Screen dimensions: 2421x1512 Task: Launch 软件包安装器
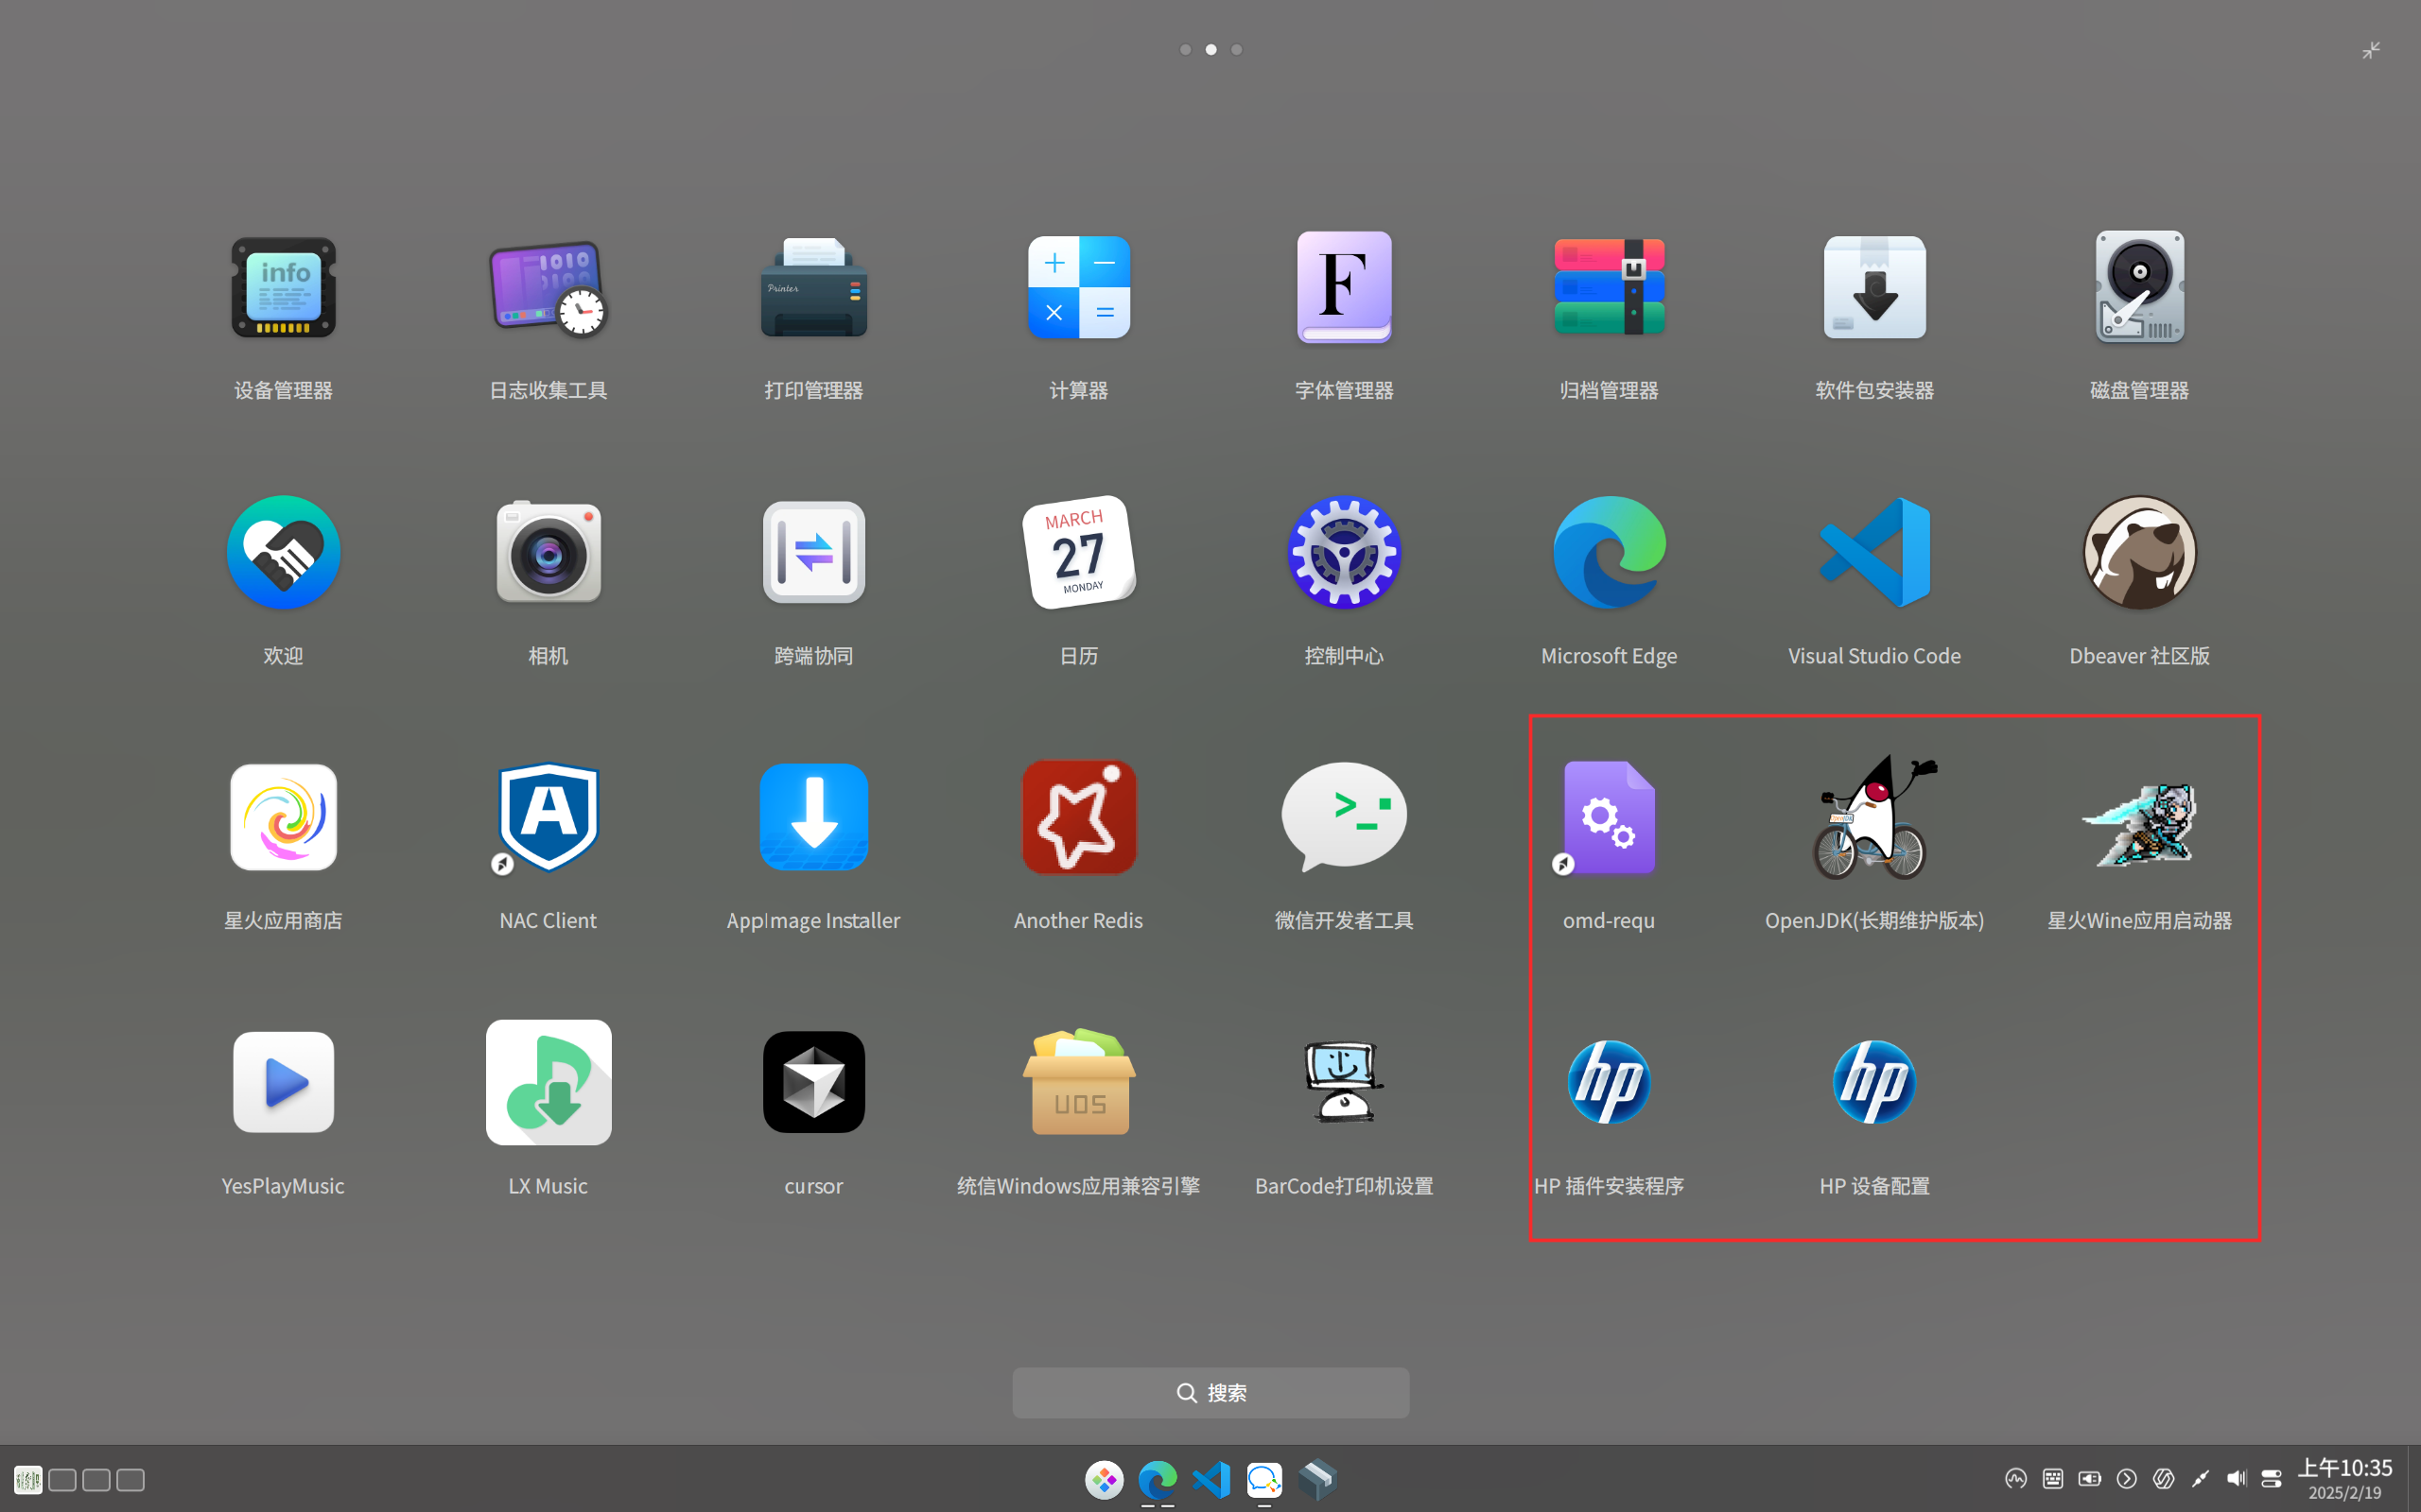click(x=1873, y=288)
